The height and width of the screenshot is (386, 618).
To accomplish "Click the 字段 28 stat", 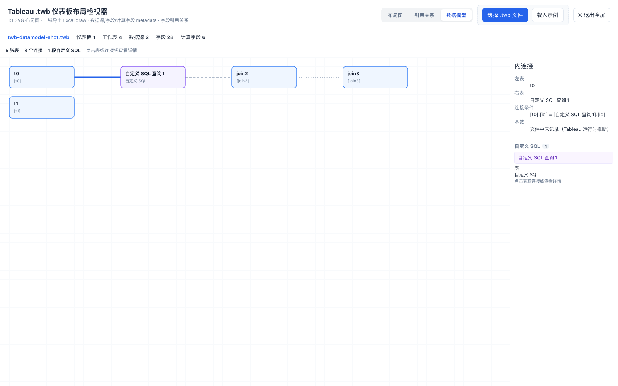I will coord(165,37).
